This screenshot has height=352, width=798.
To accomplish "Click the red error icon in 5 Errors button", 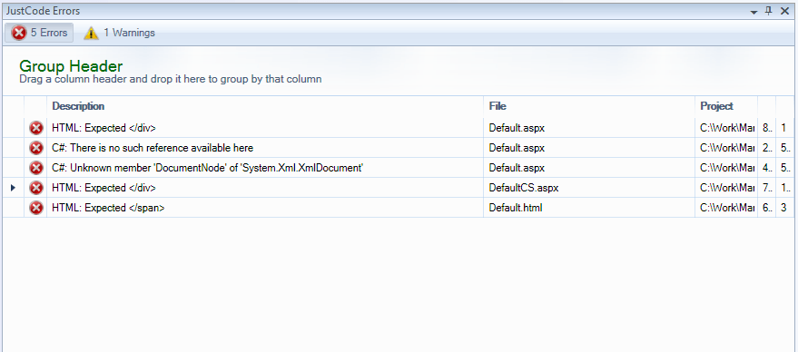I will tap(19, 33).
